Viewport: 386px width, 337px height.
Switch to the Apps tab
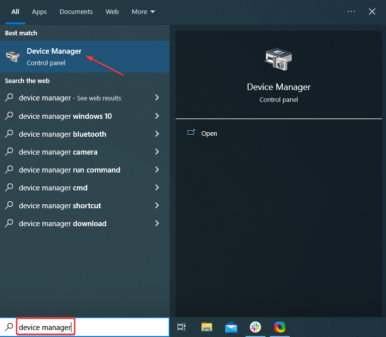(39, 11)
